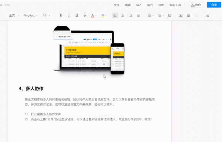Select the laptop and phone illustration
Image resolution: width=222 pixels, height=142 pixels.
[89, 50]
